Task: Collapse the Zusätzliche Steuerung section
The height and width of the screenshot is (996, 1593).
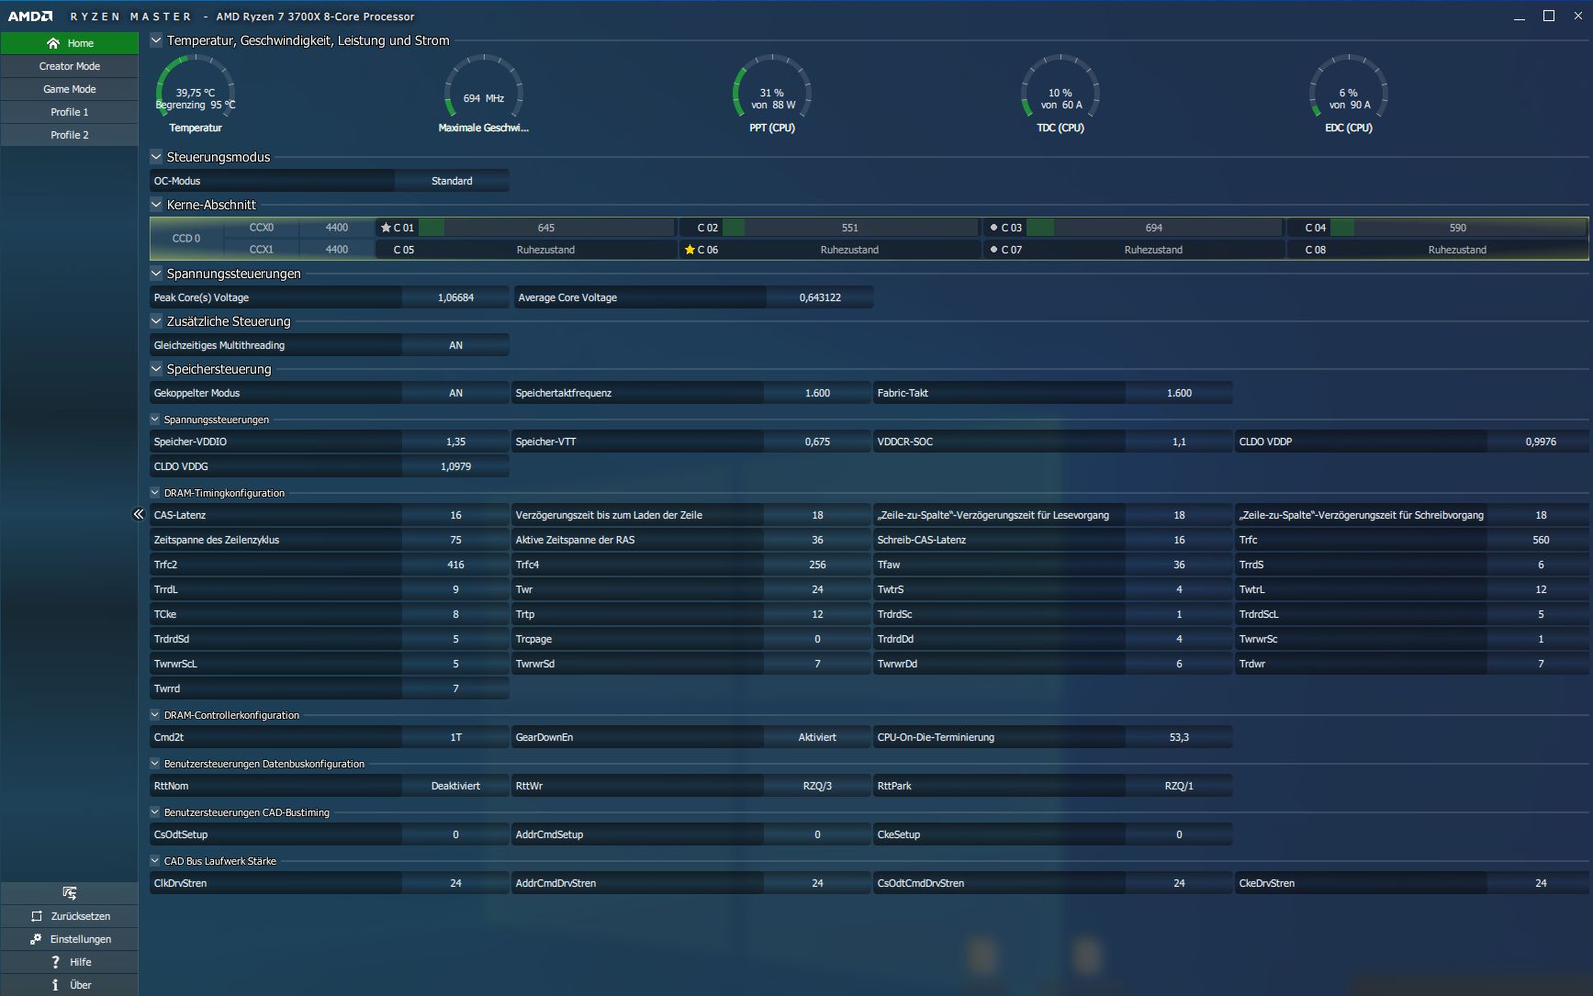Action: coord(156,321)
